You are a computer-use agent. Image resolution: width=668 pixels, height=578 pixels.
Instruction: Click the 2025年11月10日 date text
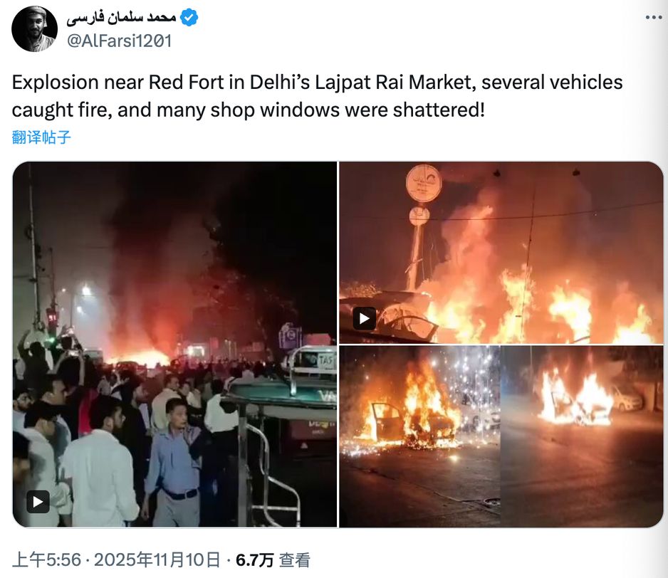(x=157, y=559)
